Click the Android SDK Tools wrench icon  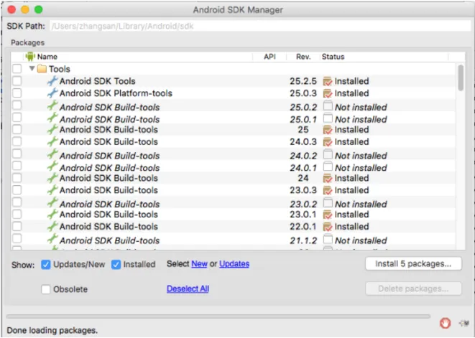[x=52, y=81]
